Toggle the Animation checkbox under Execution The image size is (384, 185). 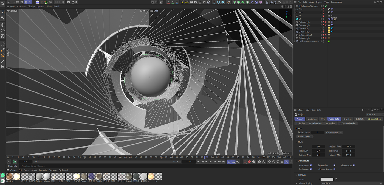coord(311,166)
